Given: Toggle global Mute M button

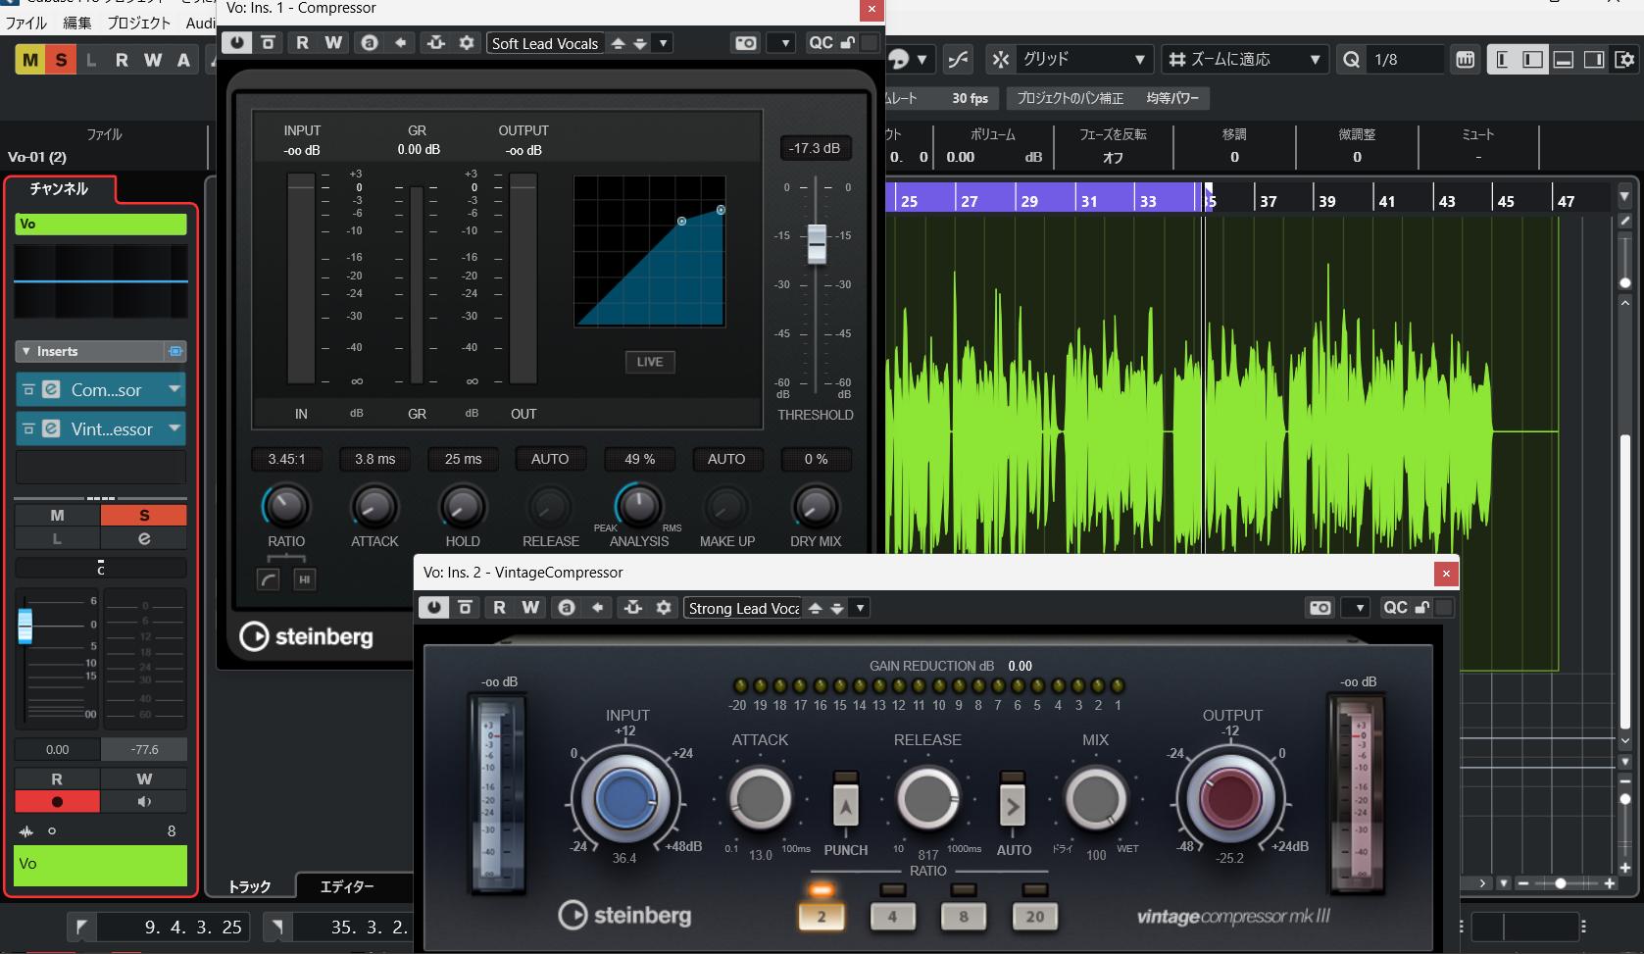Looking at the screenshot, I should [30, 60].
